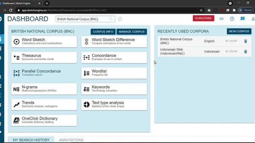The image size is (255, 143).
Task: Close the Dashboard Sketch Engine tab
Action: tap(39, 3)
